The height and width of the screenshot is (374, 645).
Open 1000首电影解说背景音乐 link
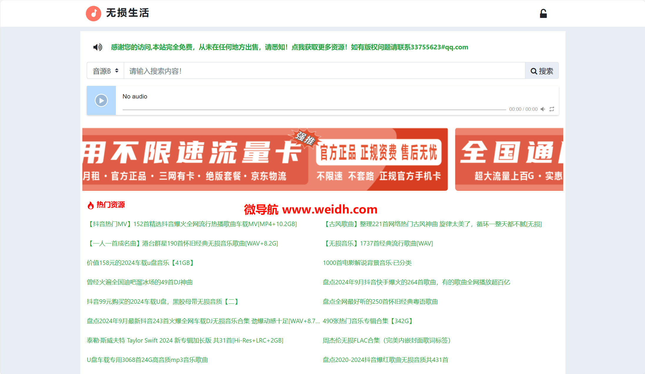point(367,263)
